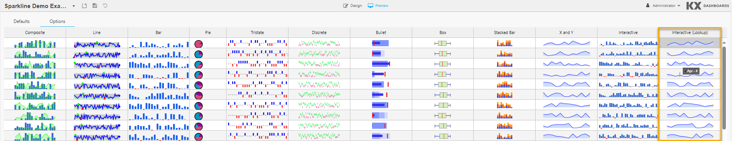The image size is (732, 141).
Task: Click the stacked bar sparkline in the first row
Action: tap(505, 43)
